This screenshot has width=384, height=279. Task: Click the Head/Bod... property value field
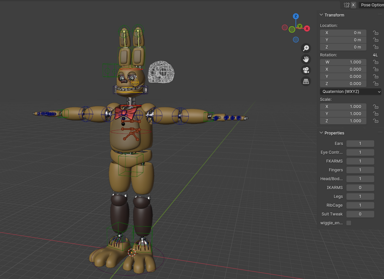pyautogui.click(x=360, y=179)
